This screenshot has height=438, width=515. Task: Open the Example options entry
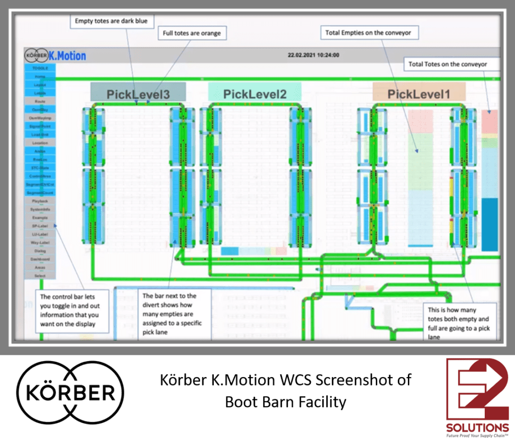[x=40, y=217]
